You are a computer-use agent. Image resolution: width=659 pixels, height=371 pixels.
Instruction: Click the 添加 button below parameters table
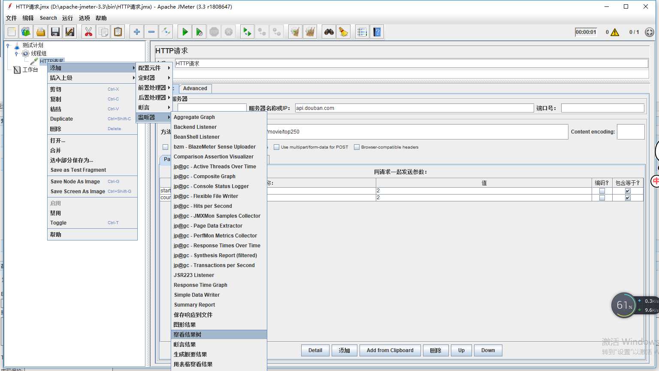(345, 350)
